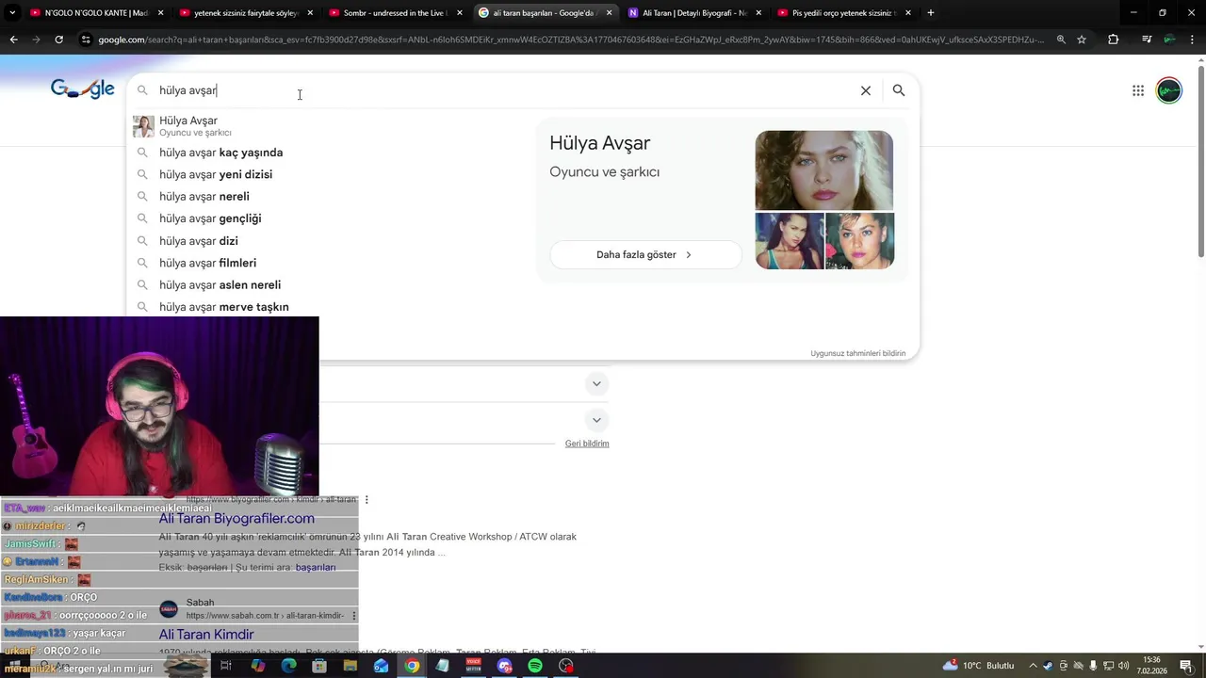The width and height of the screenshot is (1206, 678).
Task: Open Task View on the taskbar
Action: click(x=226, y=666)
